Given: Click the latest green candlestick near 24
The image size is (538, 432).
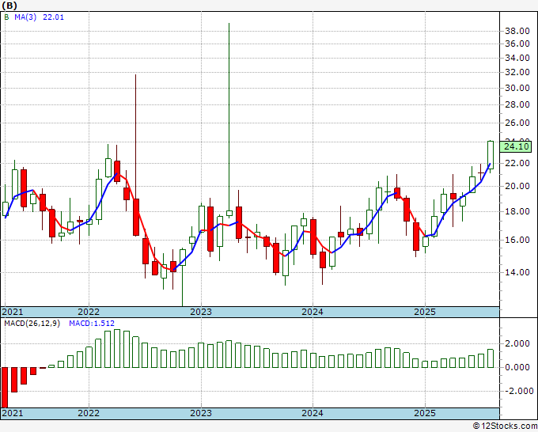Looking at the screenshot, I should (x=491, y=155).
